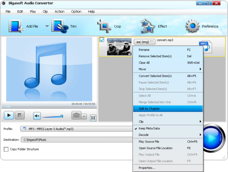Click the Trim scissors icon
This screenshot has height=172, width=228.
click(x=60, y=26)
